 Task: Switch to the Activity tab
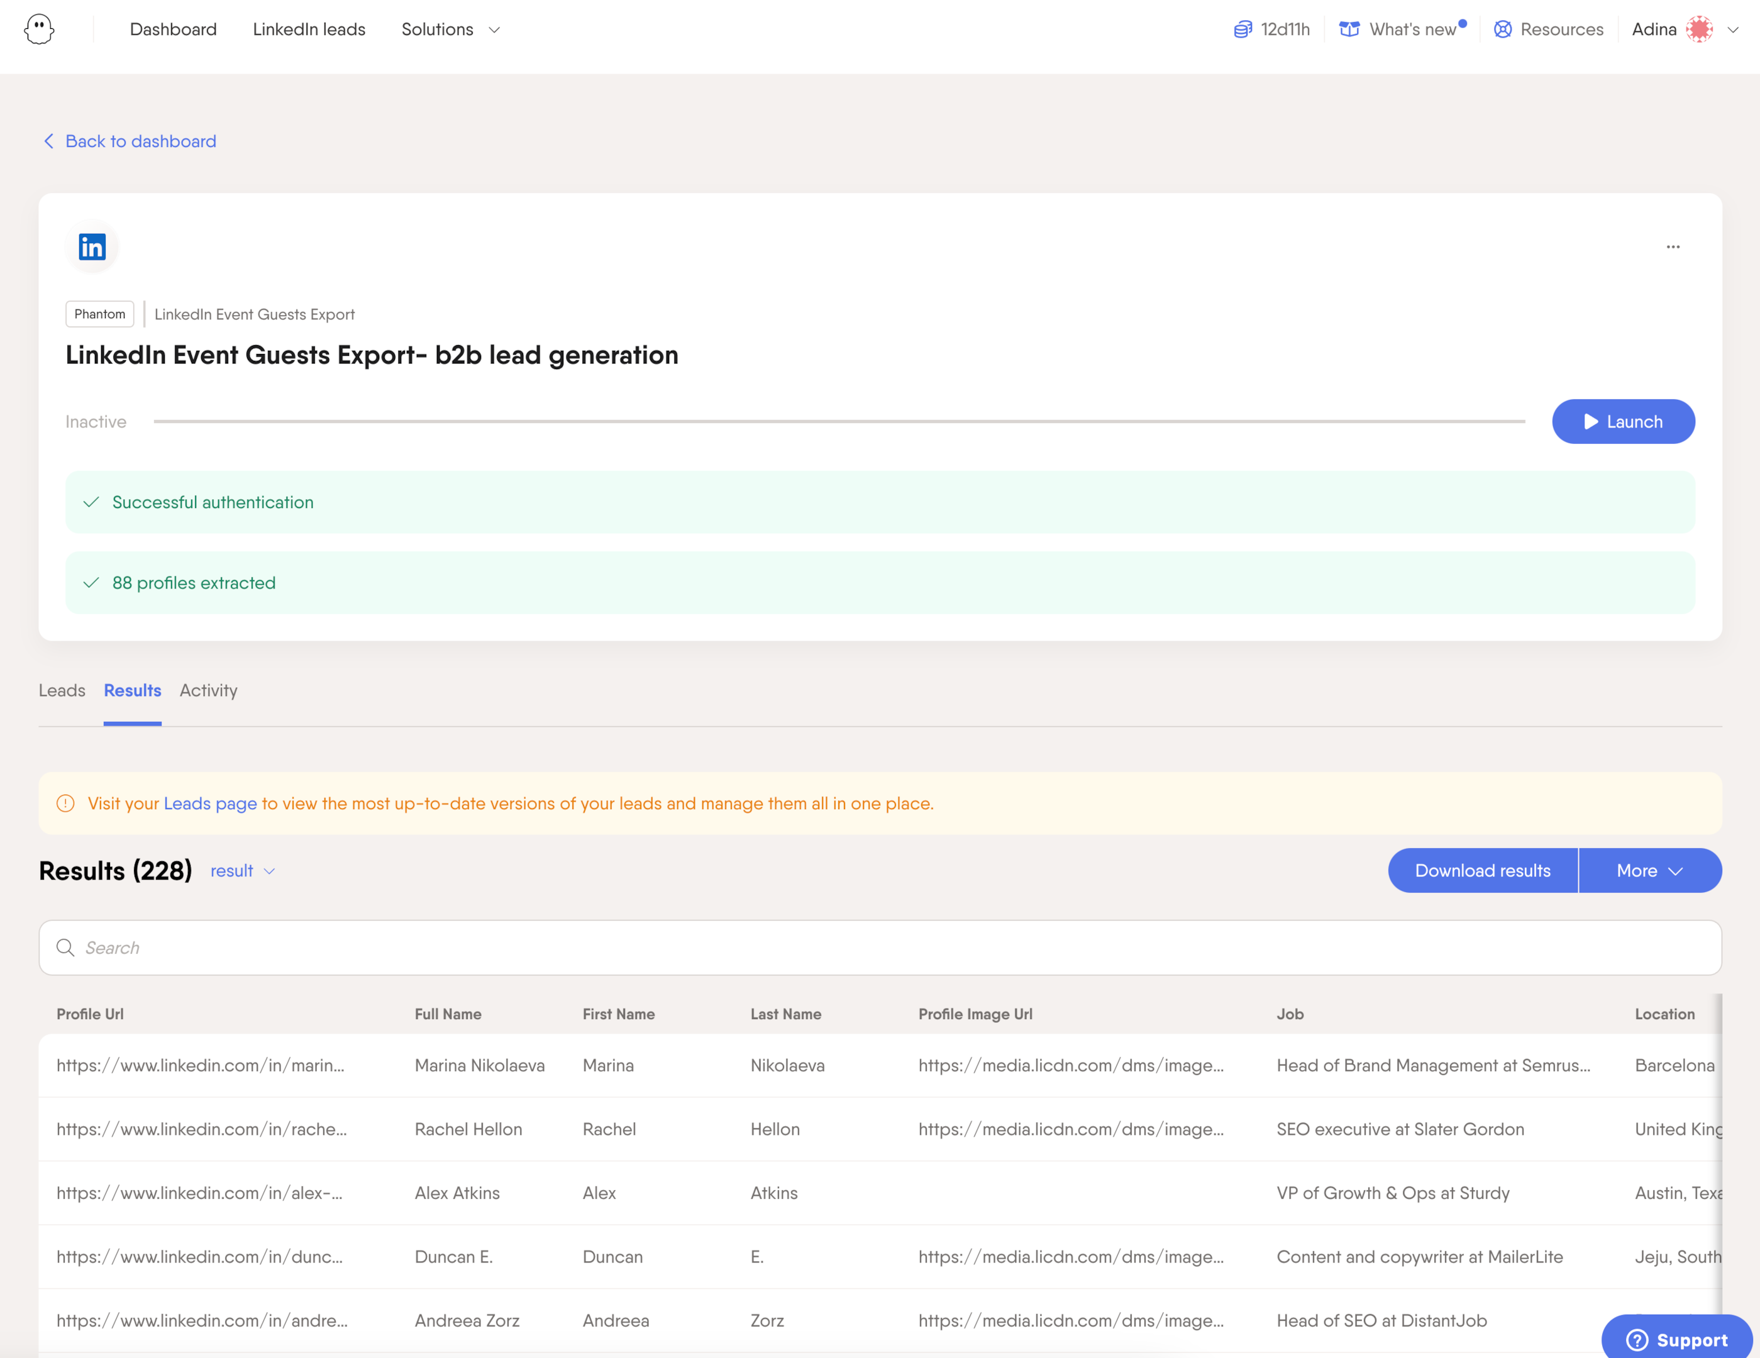point(209,691)
